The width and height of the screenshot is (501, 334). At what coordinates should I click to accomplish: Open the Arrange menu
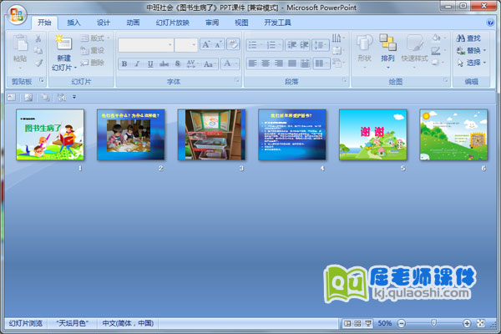point(387,51)
